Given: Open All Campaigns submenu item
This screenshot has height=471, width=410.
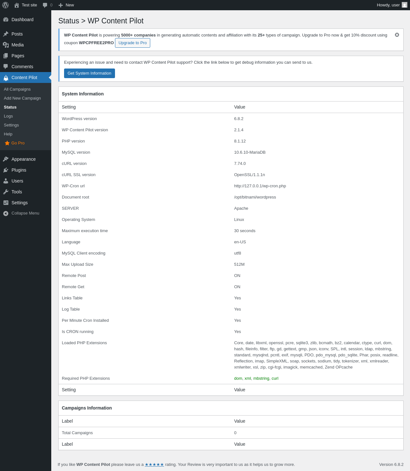Looking at the screenshot, I should [17, 89].
